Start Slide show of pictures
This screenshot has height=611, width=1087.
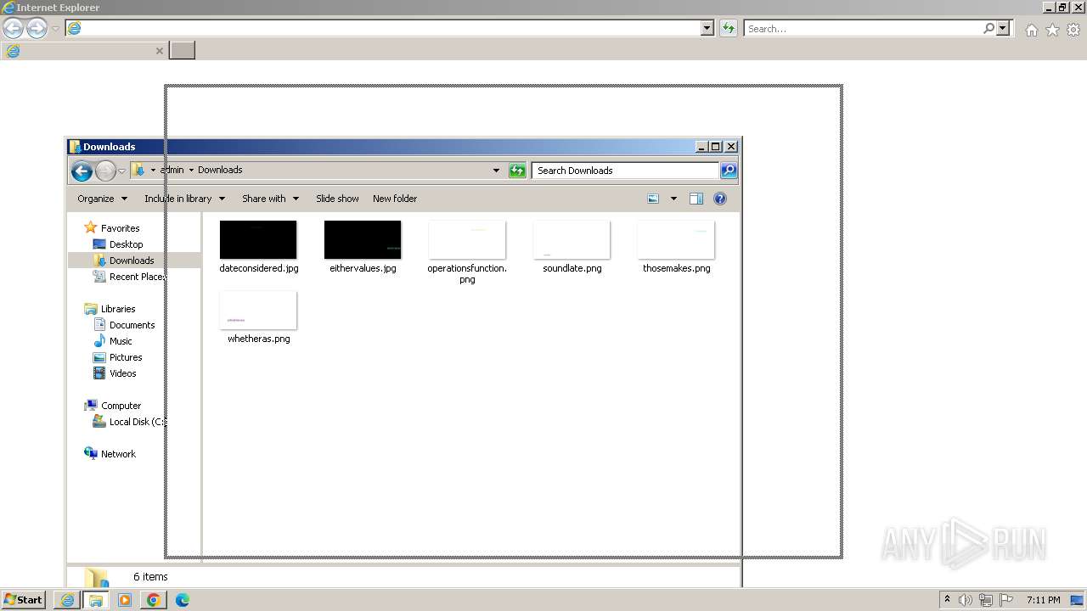[x=337, y=199]
